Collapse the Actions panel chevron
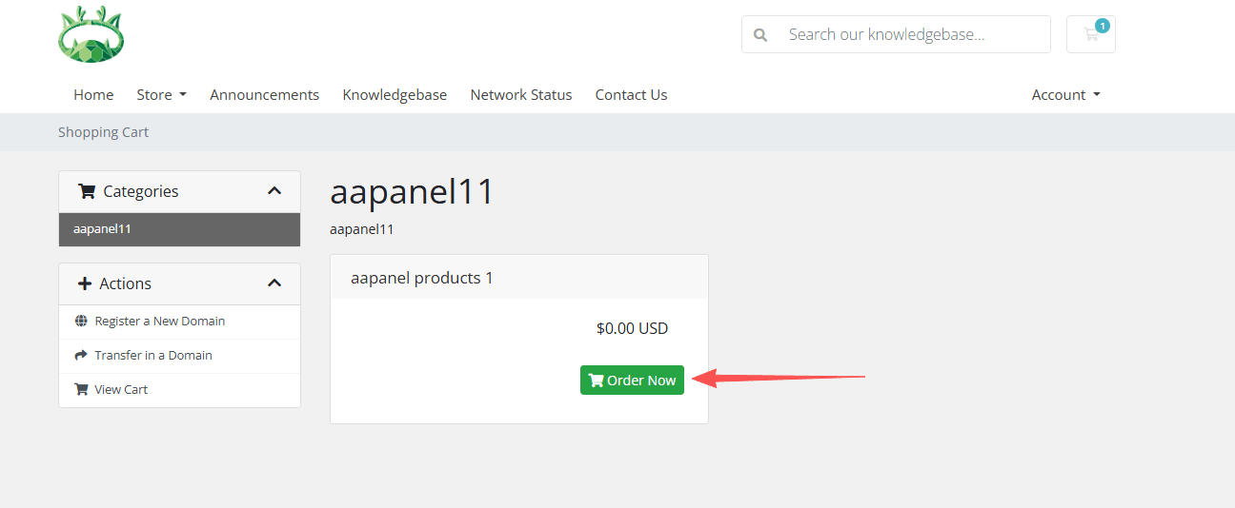This screenshot has height=508, width=1235. coord(274,283)
